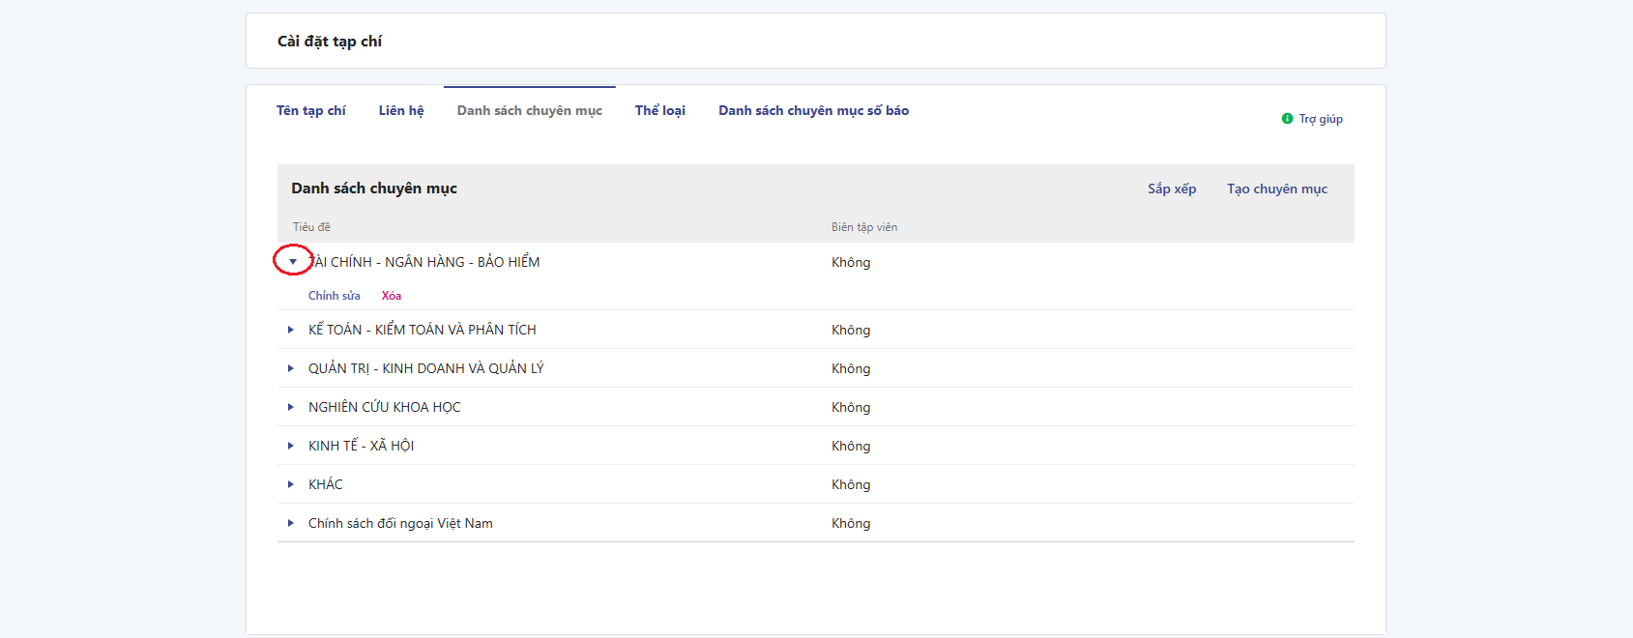
Task: Collapse the TÀI CHÍNH - NGÂN HÀNG - BẢO HIỂM row
Action: 293,262
